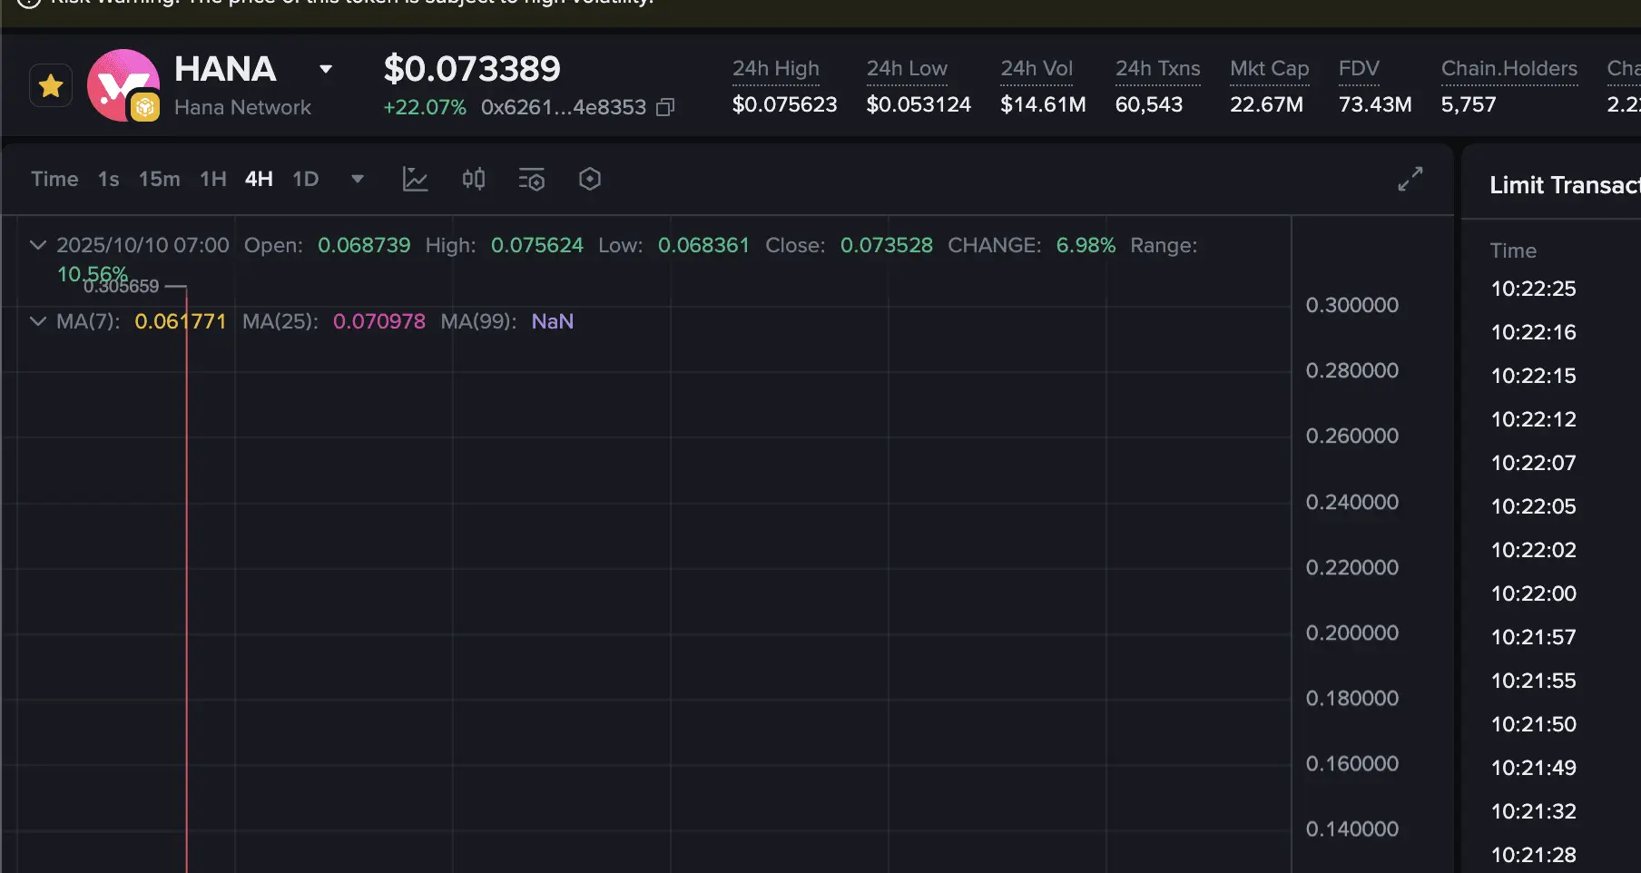The image size is (1641, 873).
Task: Click the Mkt Cap label
Action: click(1270, 69)
